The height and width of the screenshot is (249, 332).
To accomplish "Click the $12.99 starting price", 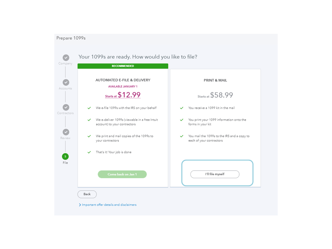I will pos(129,95).
